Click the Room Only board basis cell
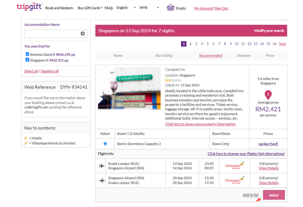Viewport: 303px width, 207px height. tap(229, 144)
